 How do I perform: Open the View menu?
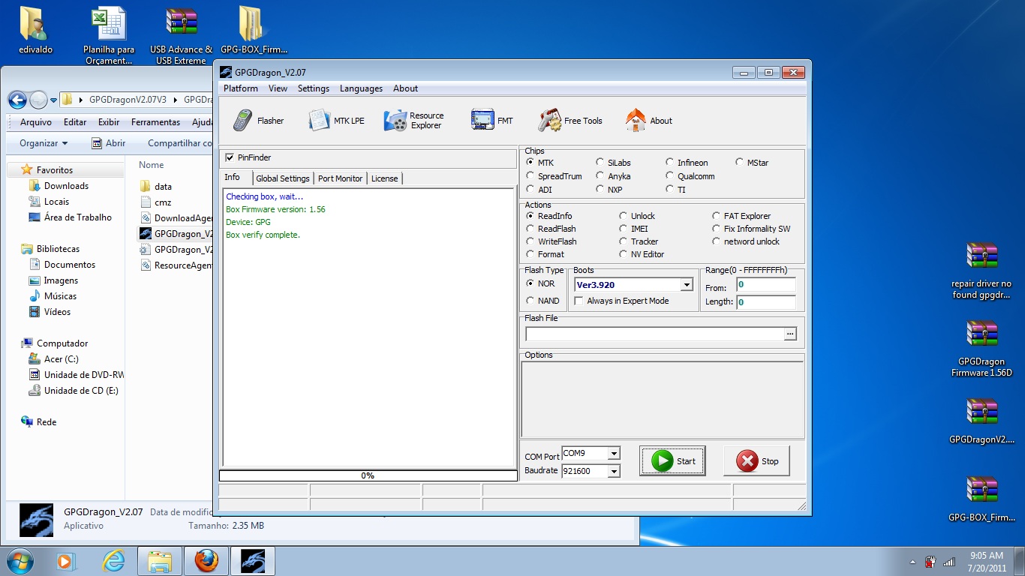click(x=278, y=88)
